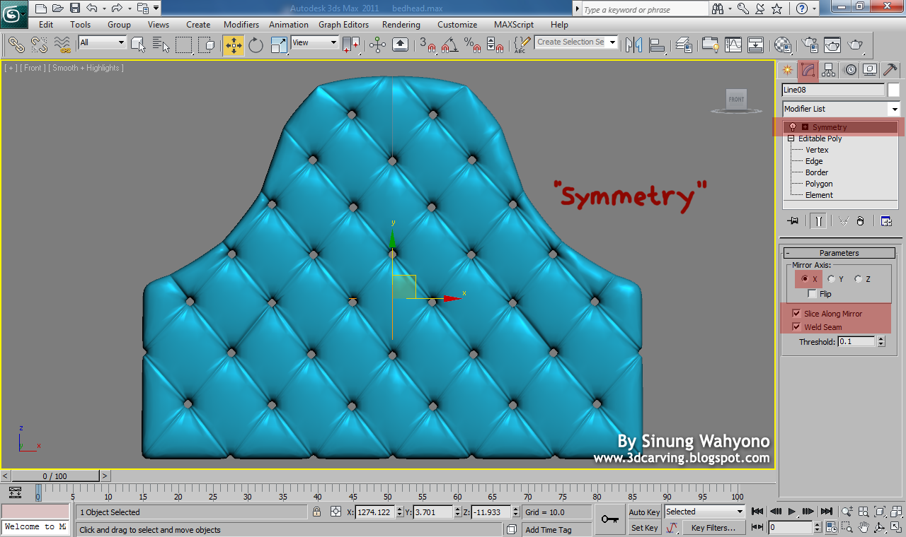The image size is (906, 537).
Task: Toggle the Angle Snap tool
Action: pyautogui.click(x=449, y=45)
